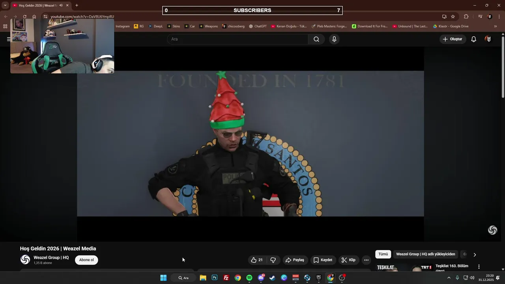Click the channel watermark on the video

pos(492,230)
